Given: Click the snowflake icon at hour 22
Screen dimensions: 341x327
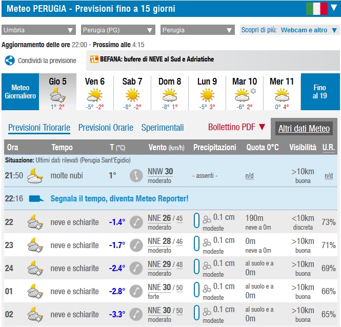Looking at the screenshot, I should (207, 219).
